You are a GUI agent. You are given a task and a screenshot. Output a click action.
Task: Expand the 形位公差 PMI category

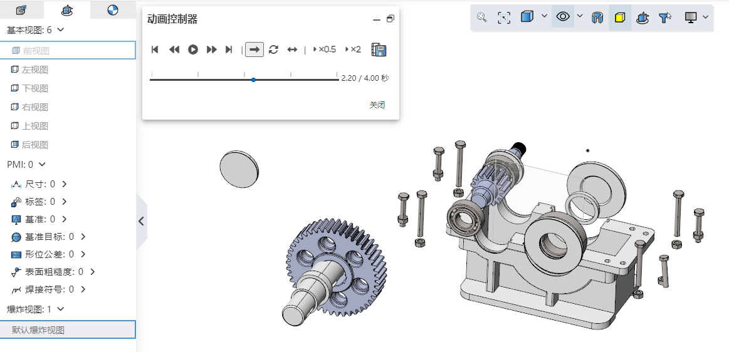click(x=83, y=254)
